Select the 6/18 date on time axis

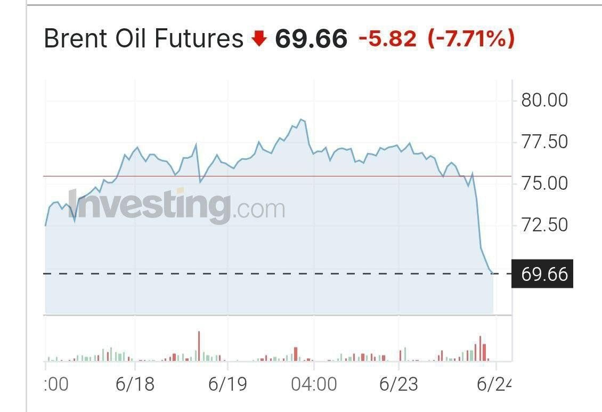(135, 384)
